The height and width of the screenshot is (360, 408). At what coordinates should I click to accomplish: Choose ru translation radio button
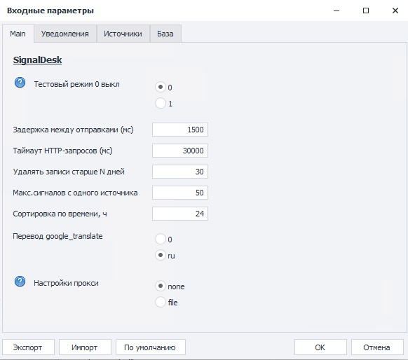coord(161,255)
